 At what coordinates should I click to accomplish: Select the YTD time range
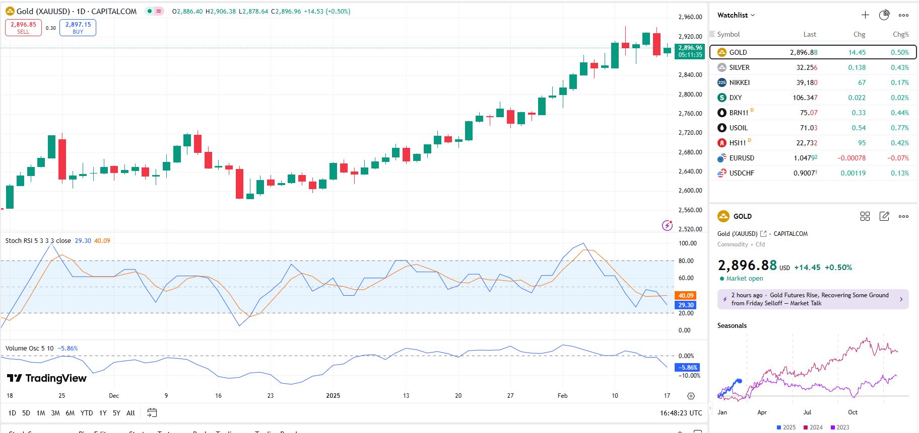click(87, 413)
